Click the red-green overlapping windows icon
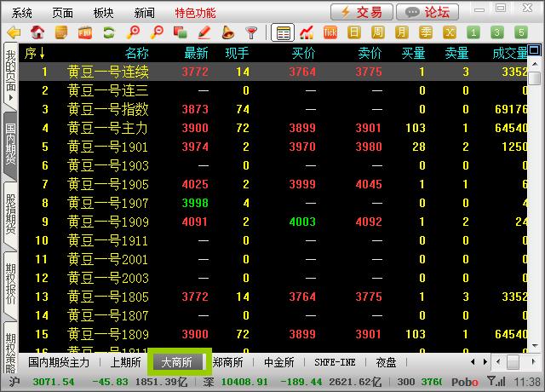 click(x=180, y=32)
